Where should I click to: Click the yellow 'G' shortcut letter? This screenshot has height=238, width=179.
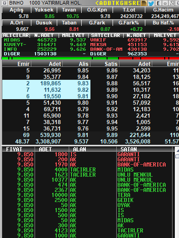(121, 3)
